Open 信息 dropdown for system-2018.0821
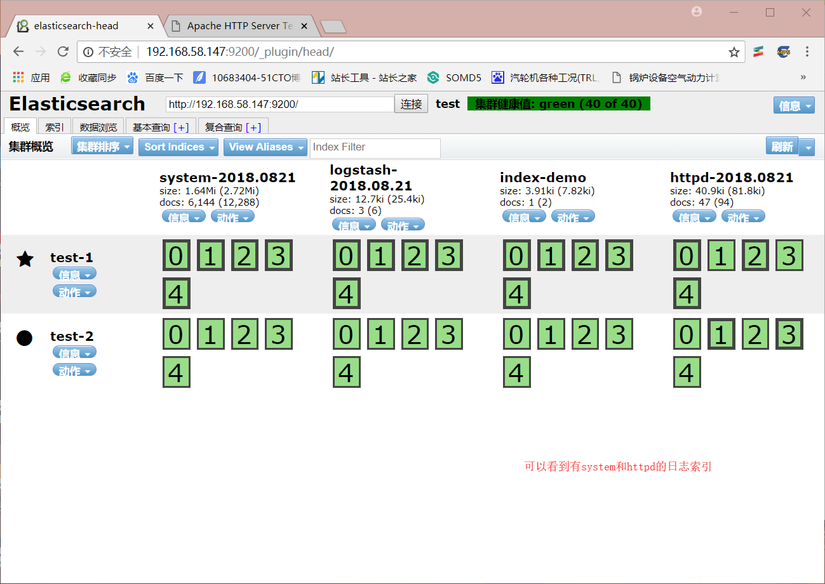 tap(184, 216)
